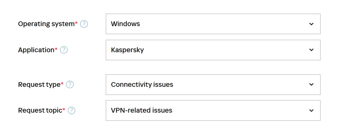Screen dimensions: 338x140
Task: Click the Request topic question mark icon
Action: [72, 110]
